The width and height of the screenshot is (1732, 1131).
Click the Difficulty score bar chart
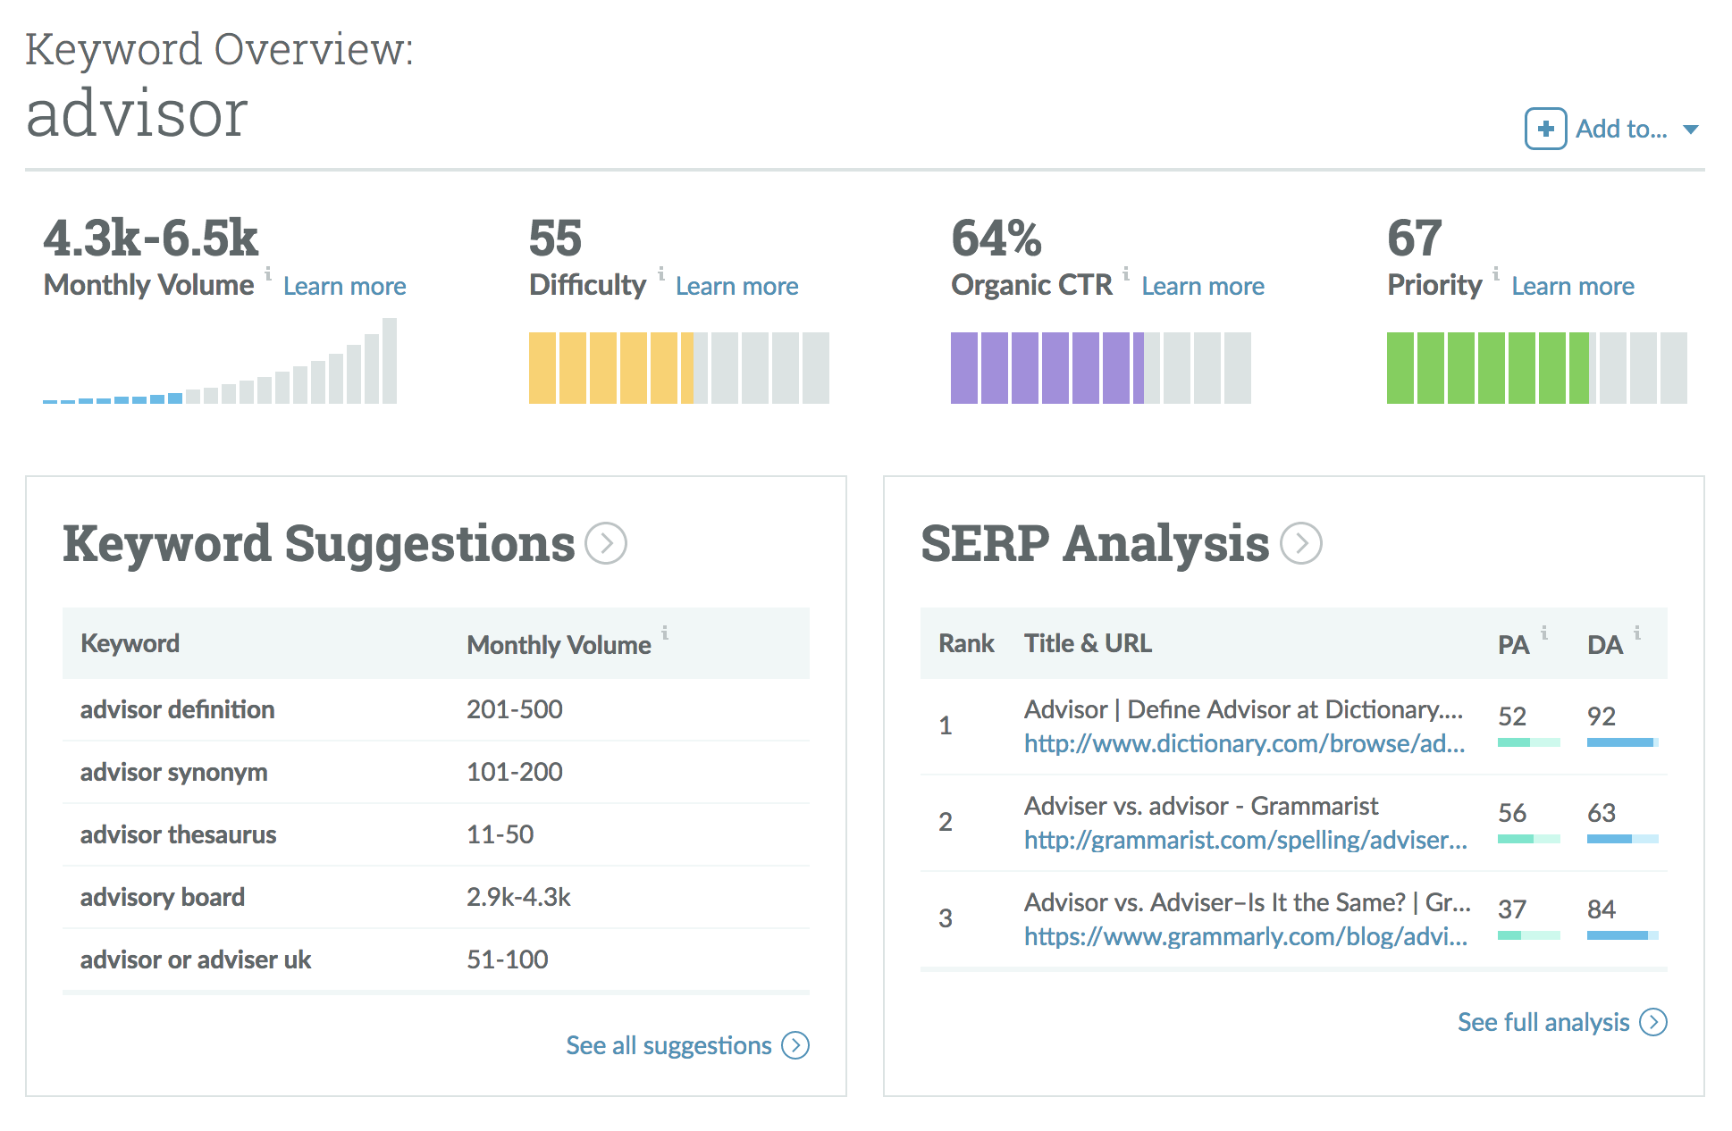pos(679,366)
